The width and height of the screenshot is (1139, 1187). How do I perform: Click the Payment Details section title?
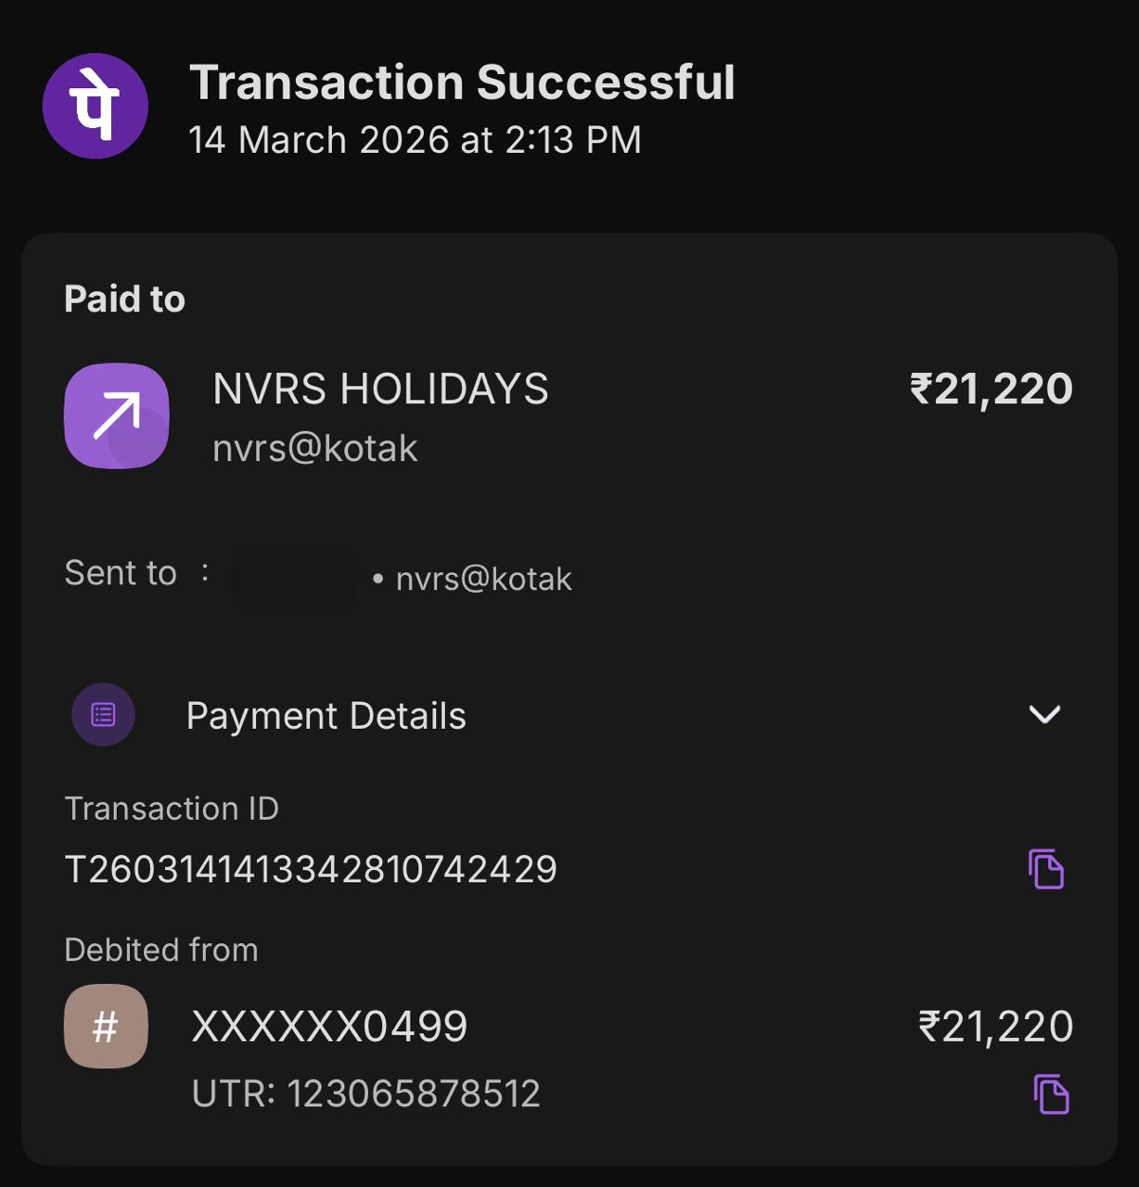326,716
